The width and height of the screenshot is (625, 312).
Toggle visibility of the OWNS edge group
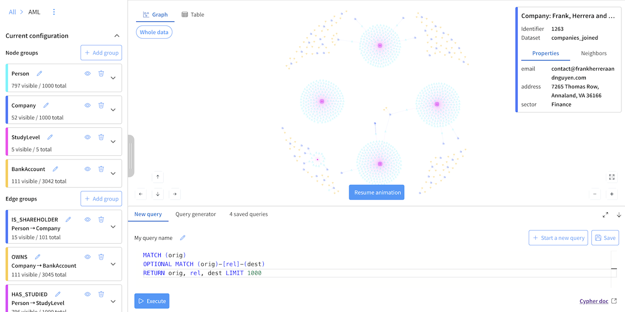(x=87, y=257)
